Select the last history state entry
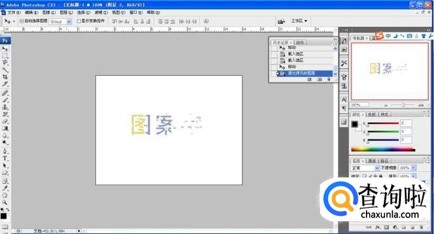Viewport: 434px width, 234px height. point(305,73)
